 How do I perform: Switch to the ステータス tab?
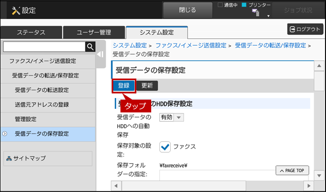pyautogui.click(x=31, y=32)
